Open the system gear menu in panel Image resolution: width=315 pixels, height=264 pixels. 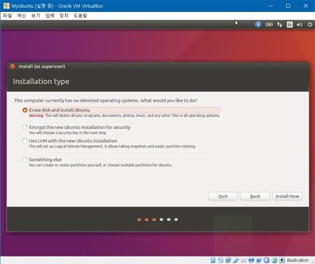click(310, 25)
